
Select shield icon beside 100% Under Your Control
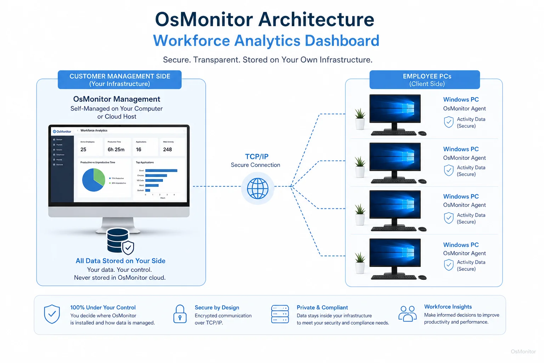pyautogui.click(x=52, y=314)
